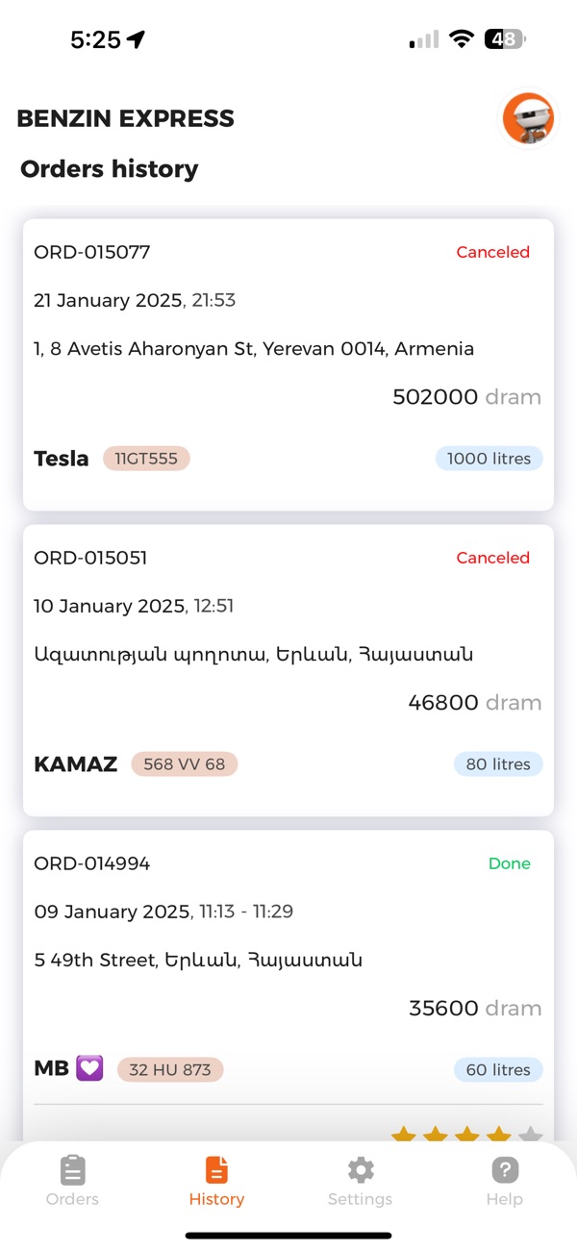Switch to the Orders tab label
The height and width of the screenshot is (1250, 577).
[x=72, y=1199]
